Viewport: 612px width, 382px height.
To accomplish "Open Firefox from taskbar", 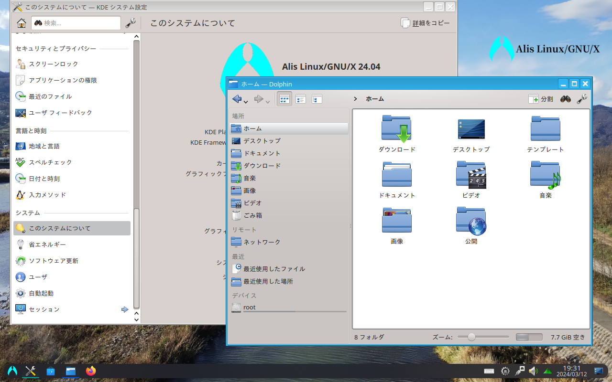I will pos(90,371).
